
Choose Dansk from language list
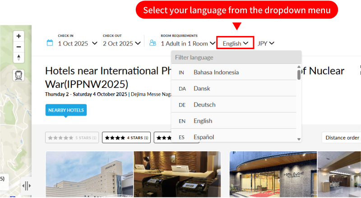[234, 89]
